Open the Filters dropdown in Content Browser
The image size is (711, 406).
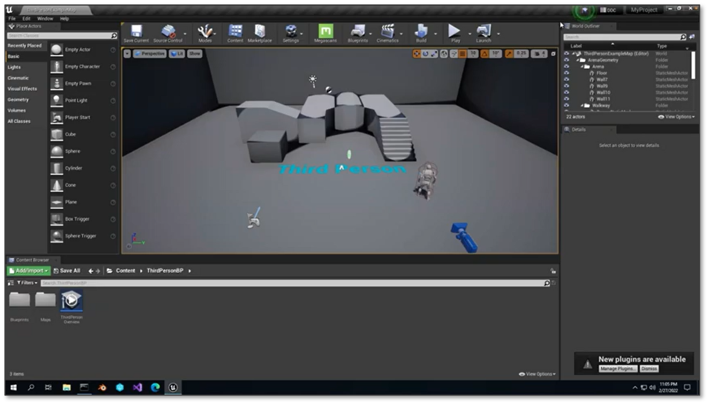coord(27,283)
